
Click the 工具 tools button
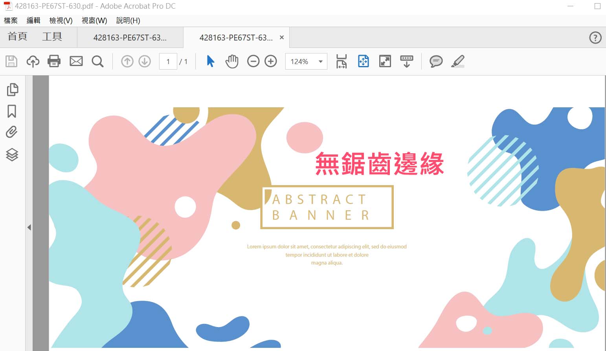click(x=52, y=37)
